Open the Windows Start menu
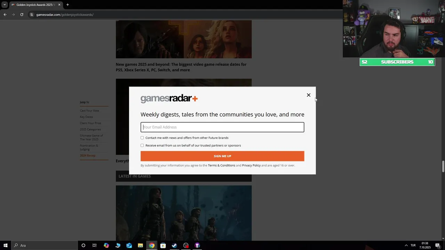The width and height of the screenshot is (445, 250). [x=5, y=245]
